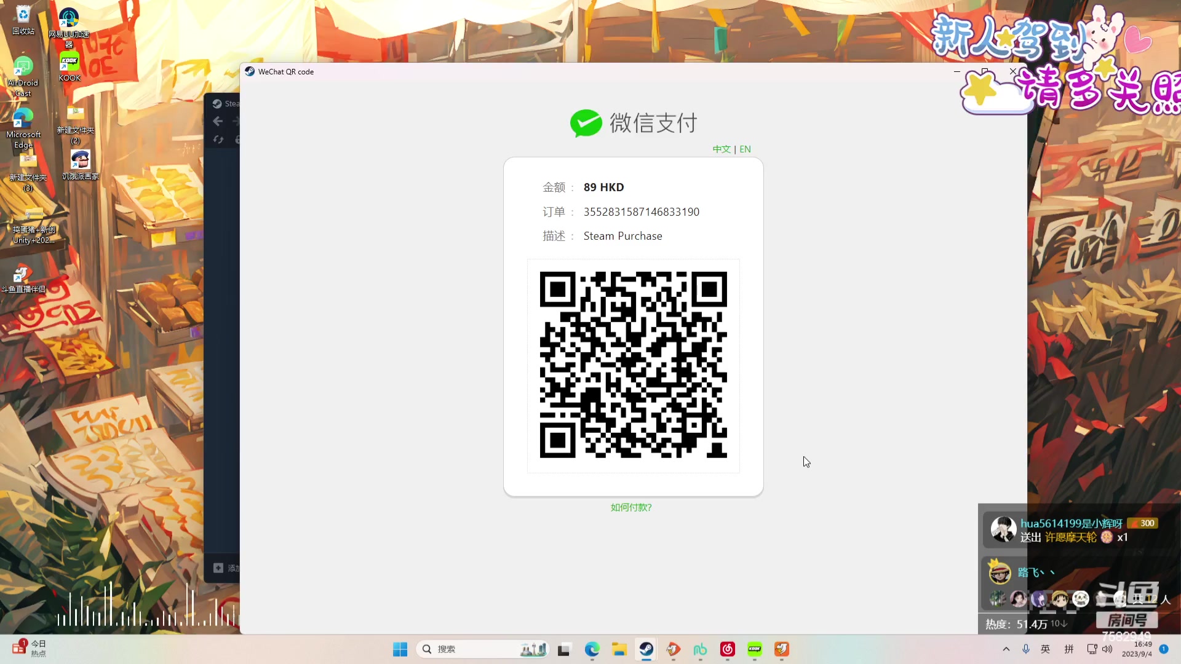Minimize the WeChat QR code window

(x=956, y=72)
